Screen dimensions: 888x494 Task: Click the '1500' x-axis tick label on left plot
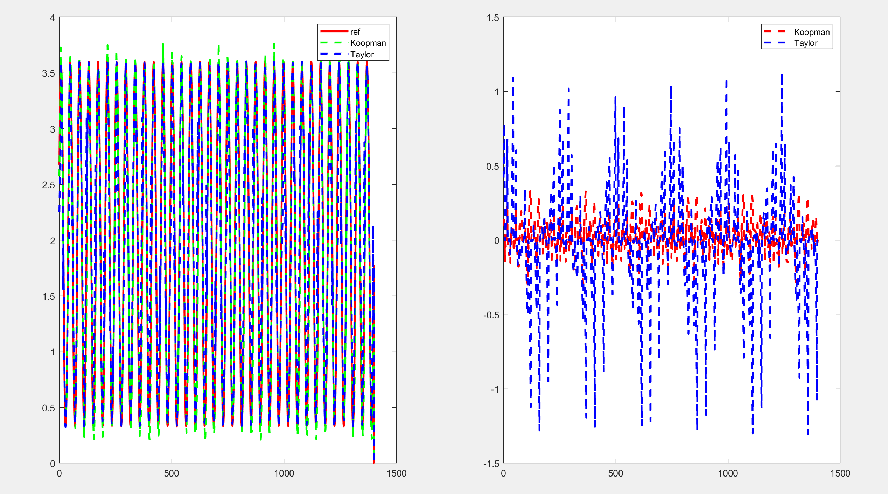click(x=396, y=473)
